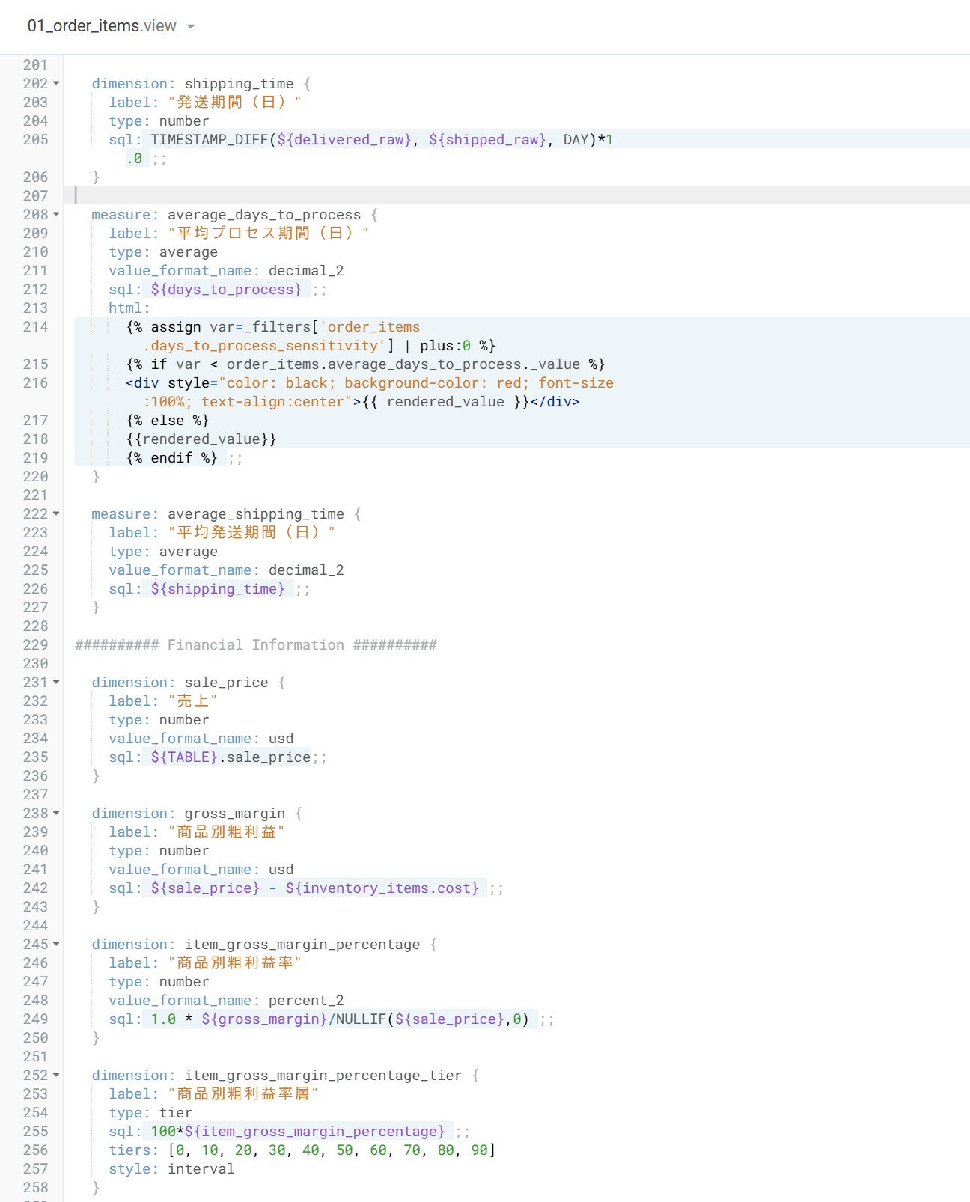
Task: Collapse the average_shipping_time measure fold arrow
Action: coord(56,513)
